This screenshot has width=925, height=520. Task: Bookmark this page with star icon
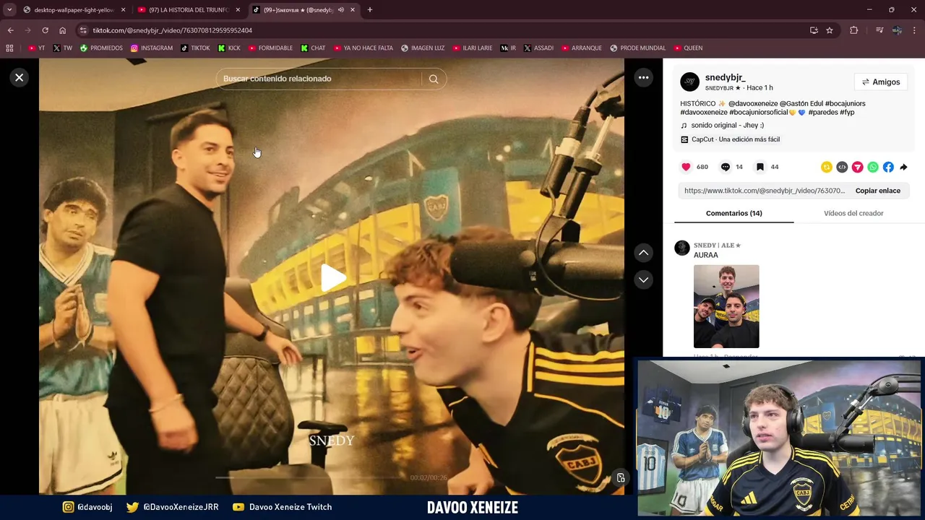click(830, 30)
